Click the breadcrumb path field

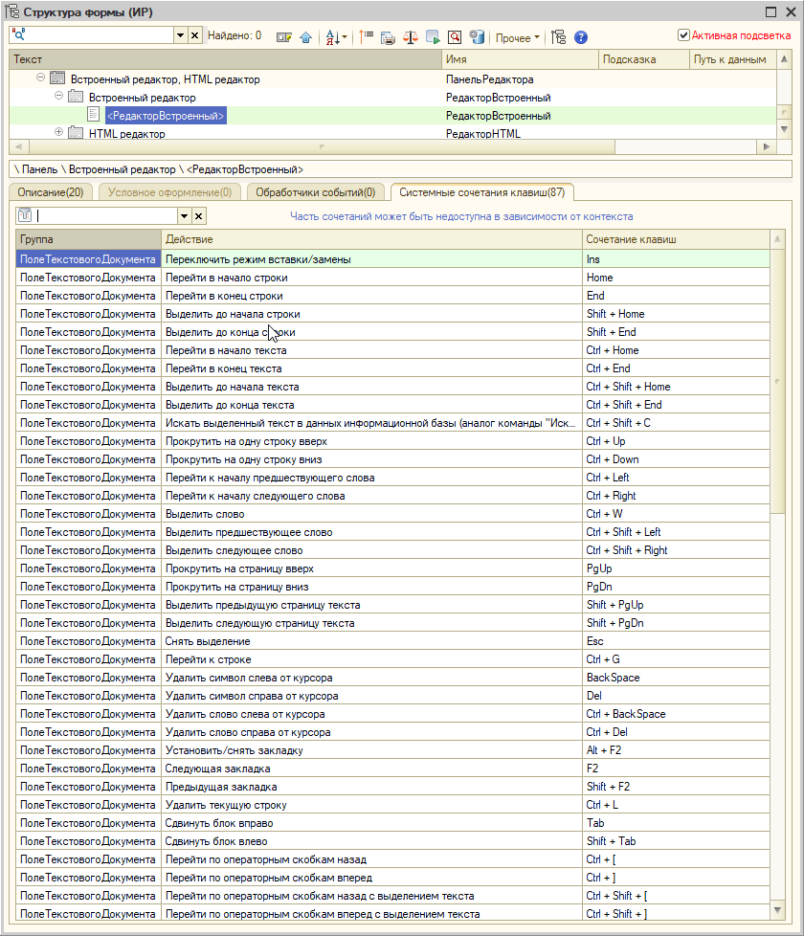click(400, 169)
